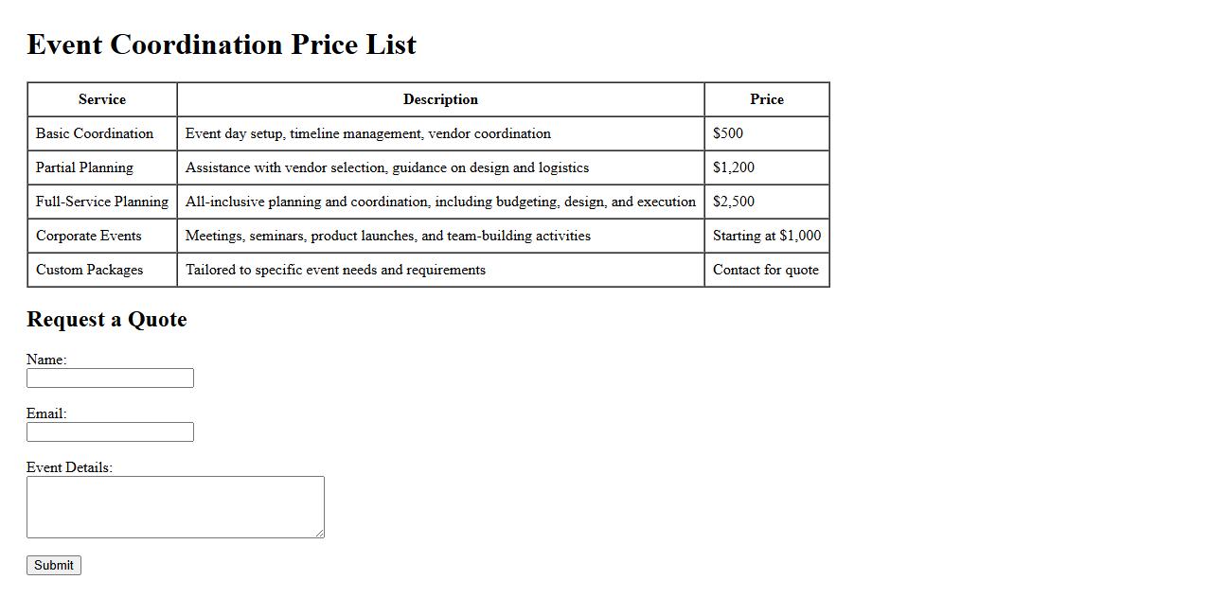Viewport: 1210px width, 615px height.
Task: Select the Partial Planning table cell
Action: click(84, 167)
